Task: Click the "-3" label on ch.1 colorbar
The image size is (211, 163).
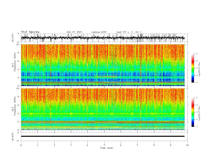Action: pyautogui.click(x=197, y=54)
